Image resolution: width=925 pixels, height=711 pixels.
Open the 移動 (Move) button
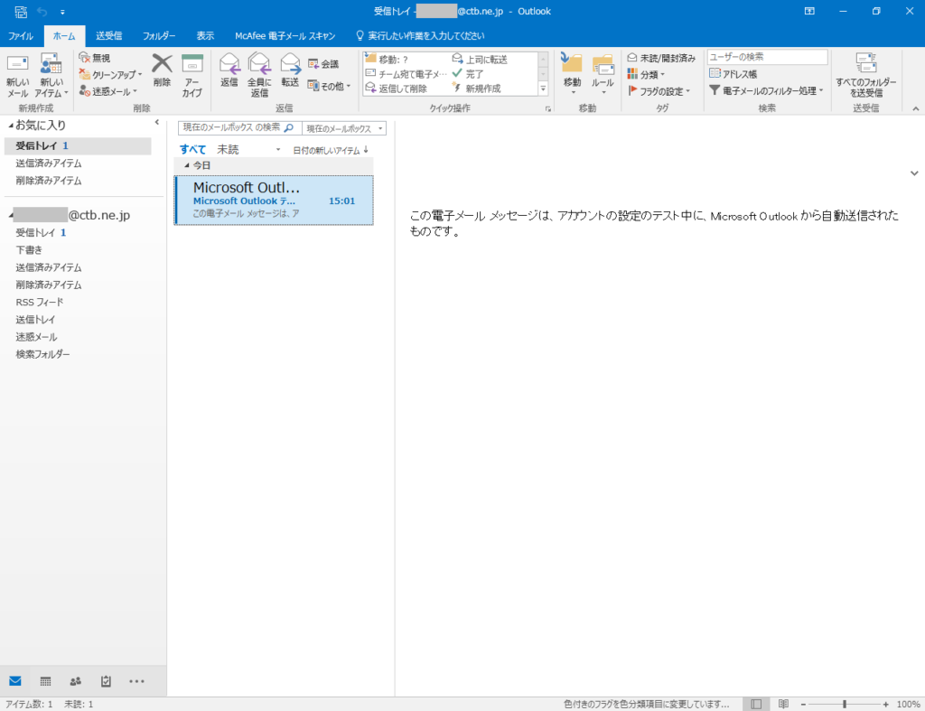[x=572, y=74]
